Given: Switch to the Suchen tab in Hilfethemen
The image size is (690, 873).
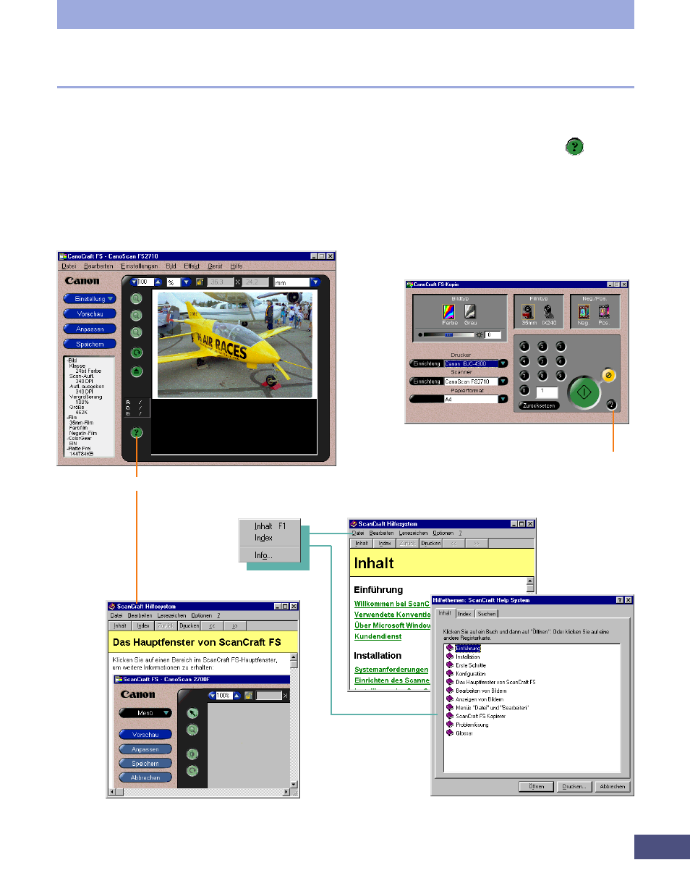Looking at the screenshot, I should click(x=487, y=614).
